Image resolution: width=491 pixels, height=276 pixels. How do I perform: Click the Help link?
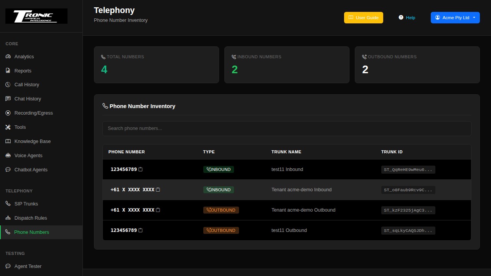407,18
